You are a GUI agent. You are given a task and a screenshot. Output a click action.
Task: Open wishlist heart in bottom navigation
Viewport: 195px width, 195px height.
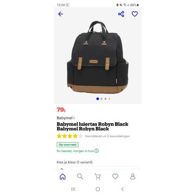pos(115,176)
